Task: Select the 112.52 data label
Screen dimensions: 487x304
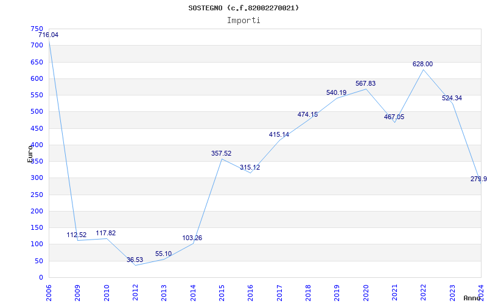Action: pyautogui.click(x=77, y=235)
